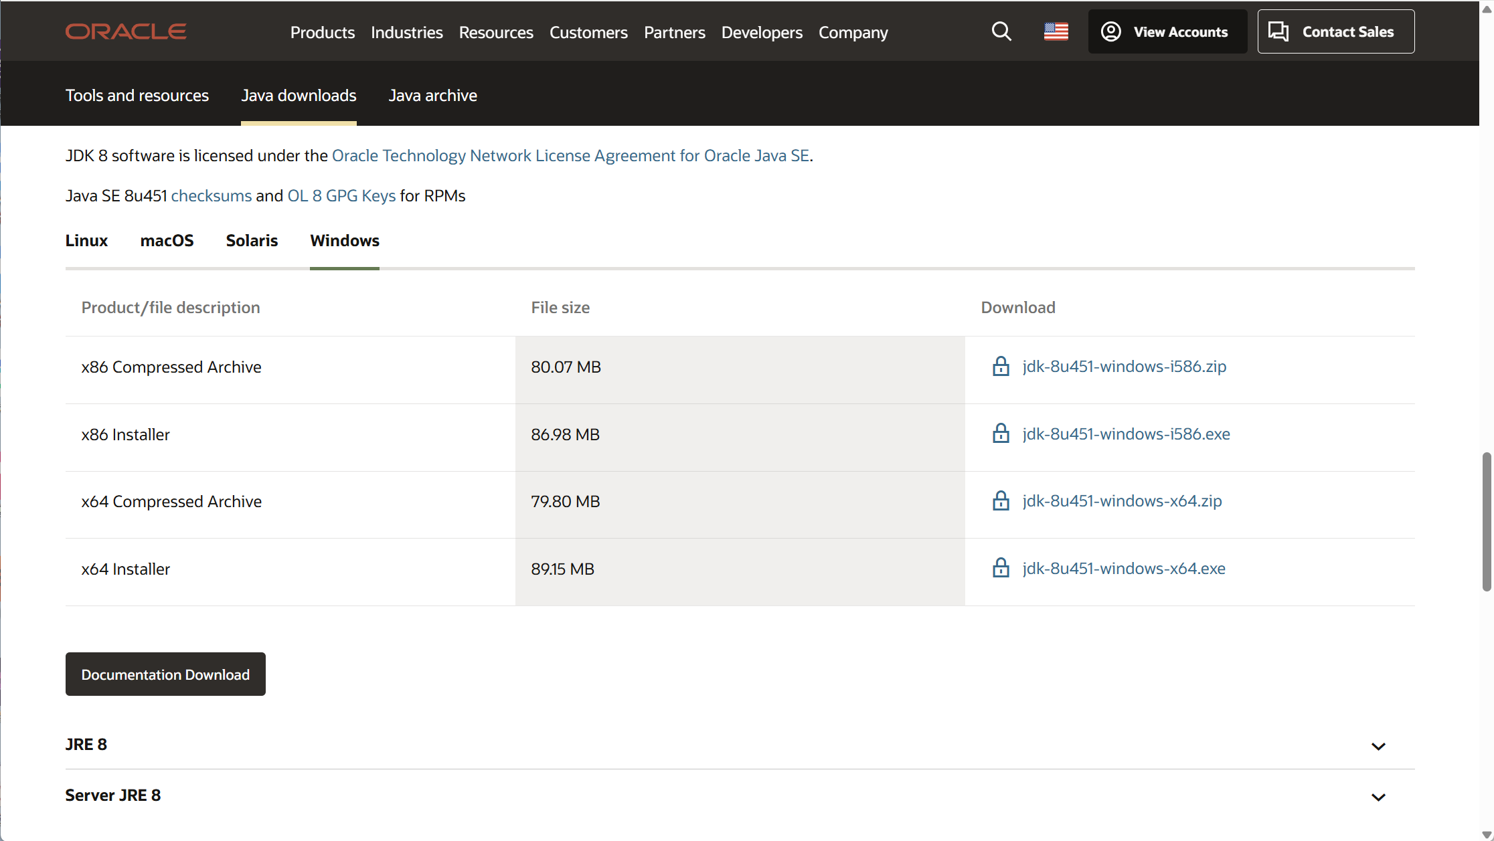The width and height of the screenshot is (1494, 841).
Task: Click the File size column header
Action: click(560, 308)
